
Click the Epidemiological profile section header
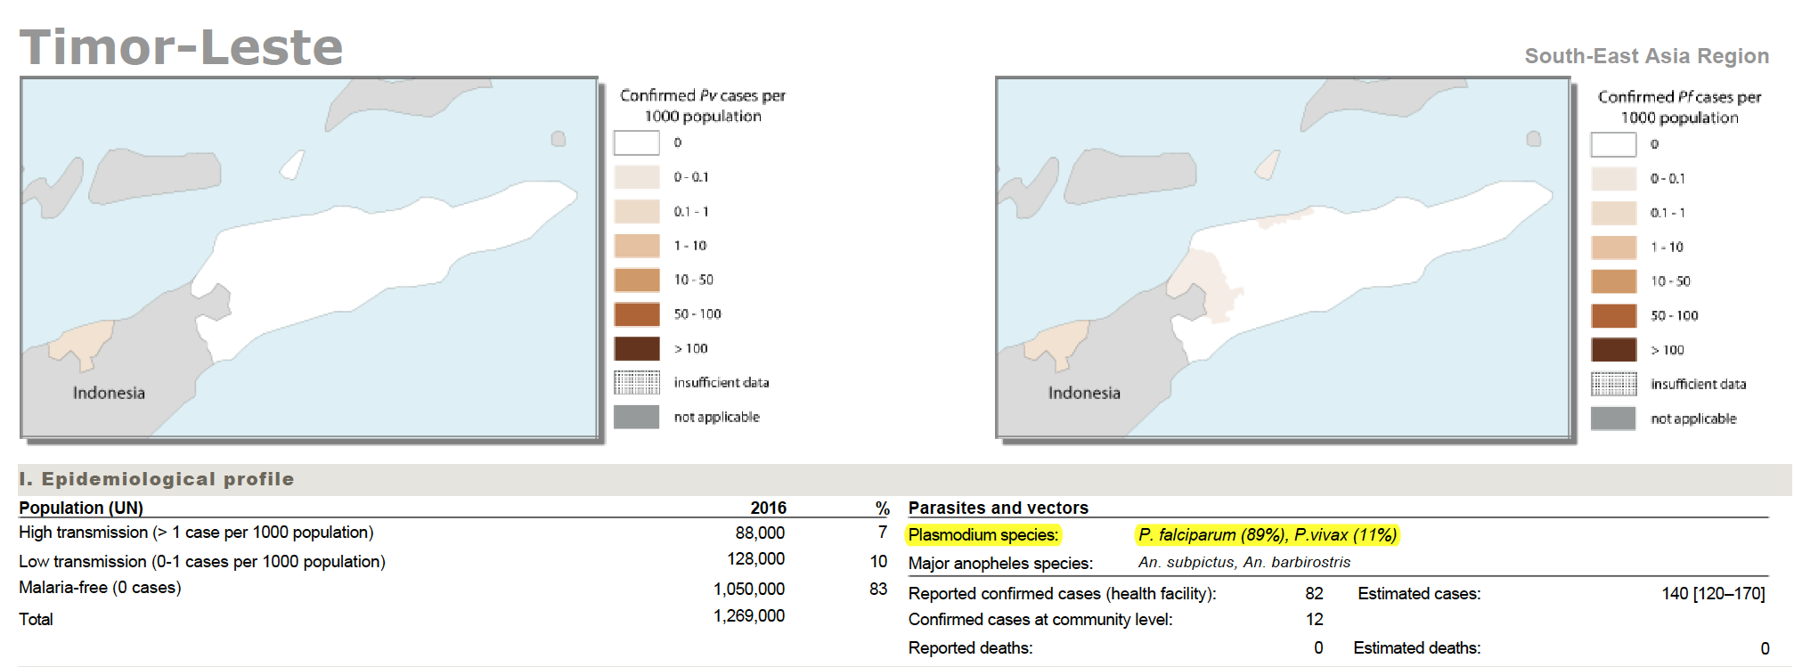(x=157, y=479)
